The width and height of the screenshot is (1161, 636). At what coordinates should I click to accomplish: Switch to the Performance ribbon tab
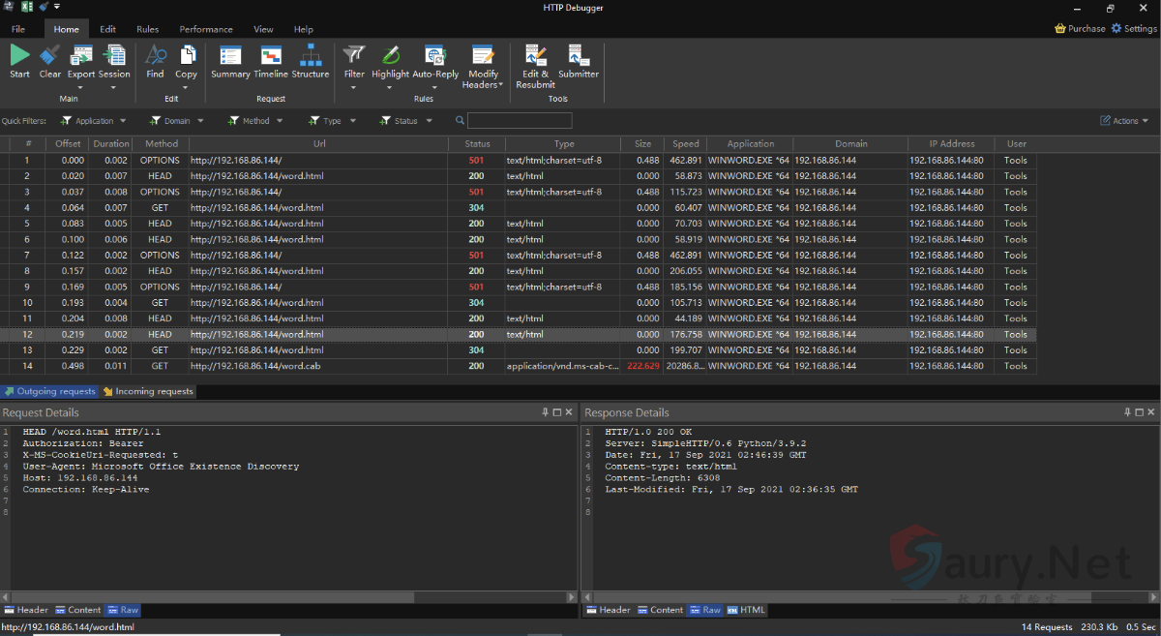(x=206, y=29)
